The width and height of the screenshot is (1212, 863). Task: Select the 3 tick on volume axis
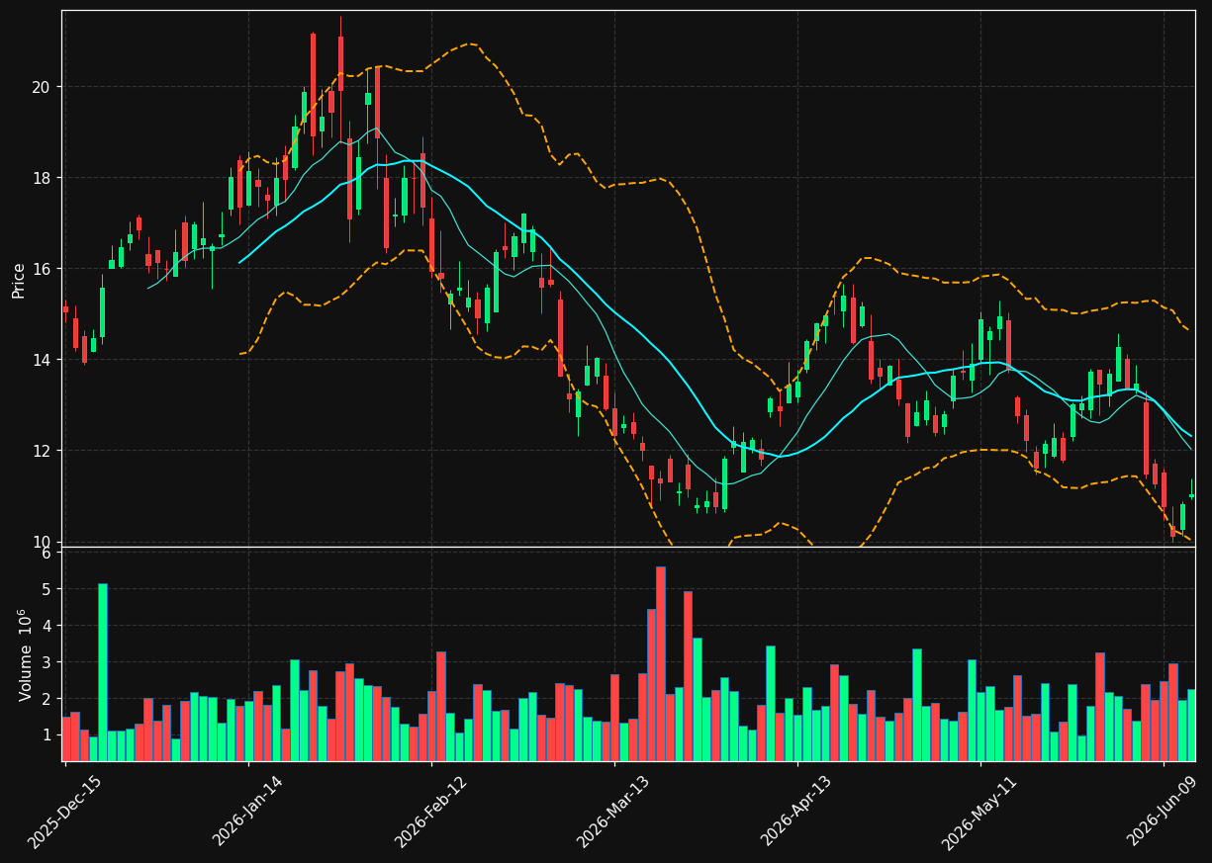tap(46, 662)
